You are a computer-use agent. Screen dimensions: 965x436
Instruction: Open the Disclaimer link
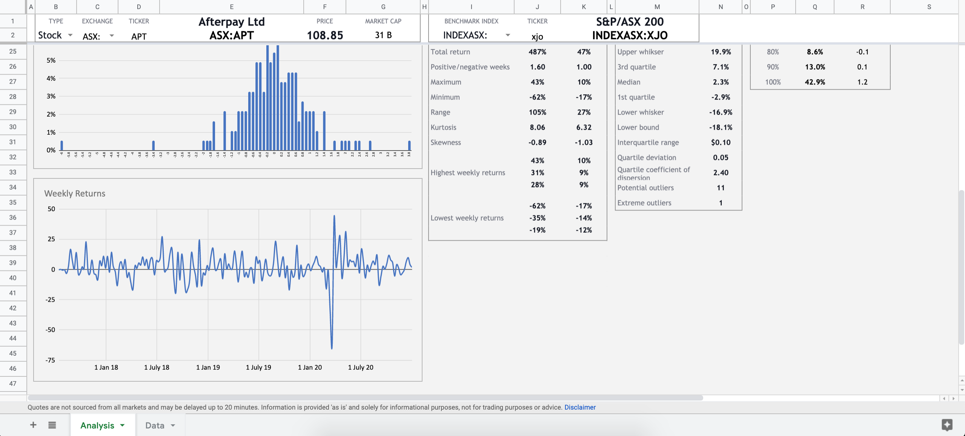pyautogui.click(x=580, y=407)
